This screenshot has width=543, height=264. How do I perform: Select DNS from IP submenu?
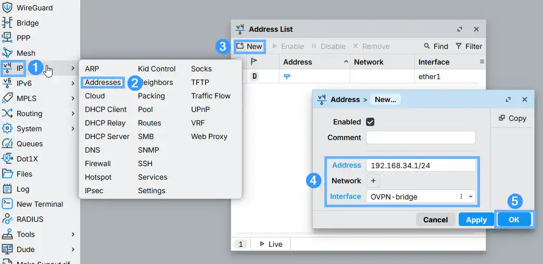click(93, 150)
